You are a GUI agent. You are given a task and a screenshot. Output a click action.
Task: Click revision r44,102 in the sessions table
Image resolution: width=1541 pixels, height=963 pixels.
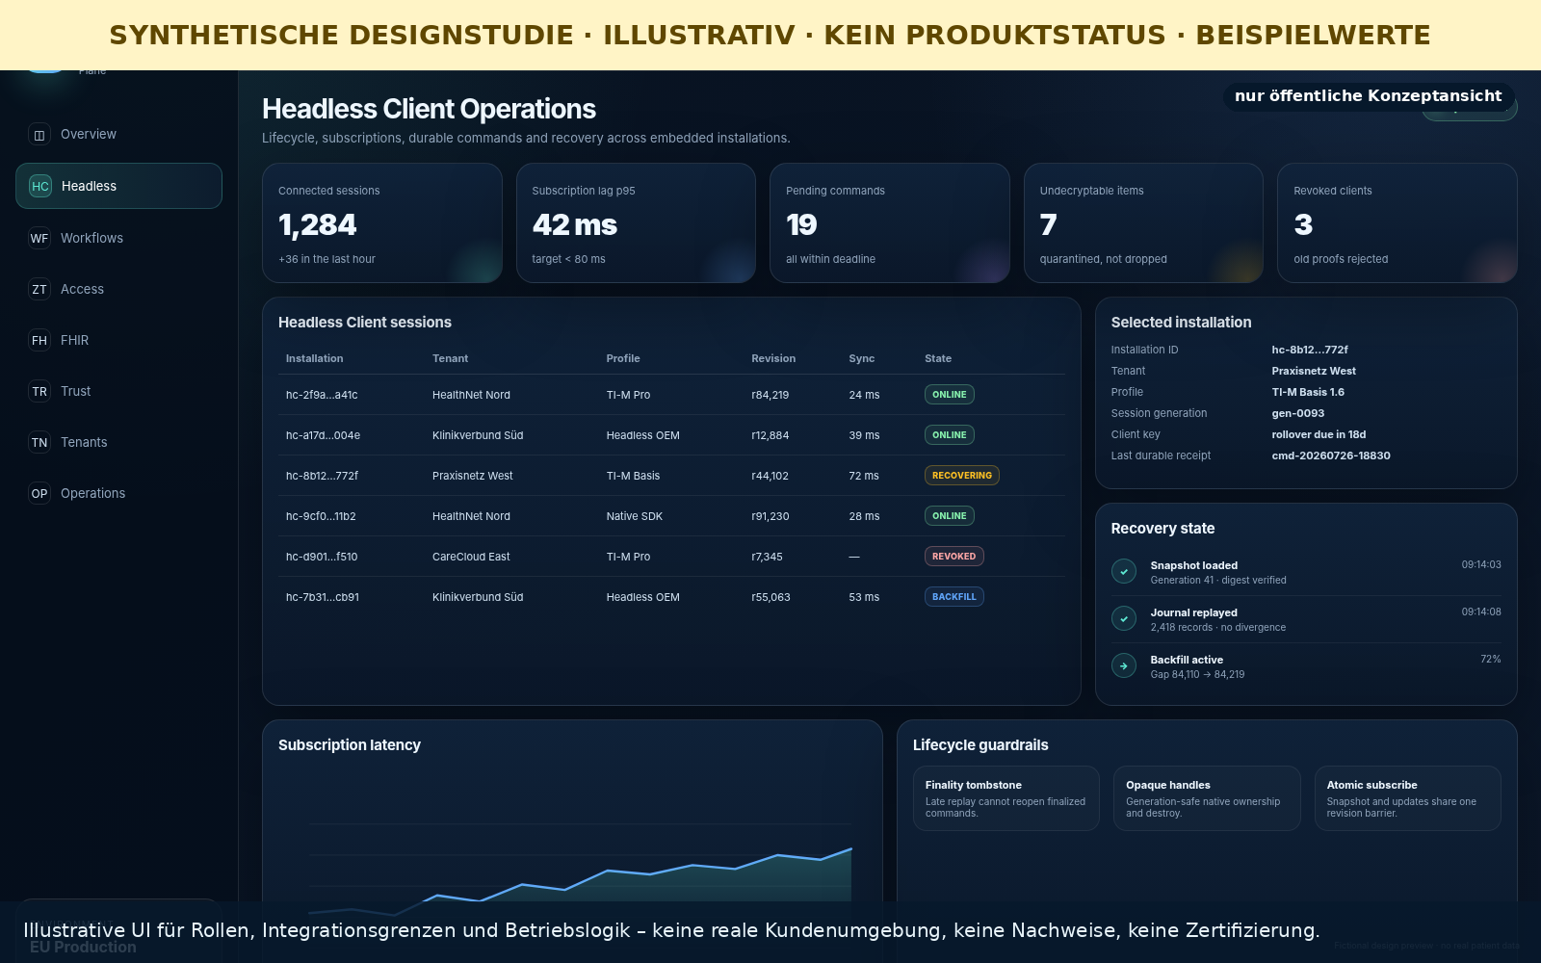click(x=770, y=476)
